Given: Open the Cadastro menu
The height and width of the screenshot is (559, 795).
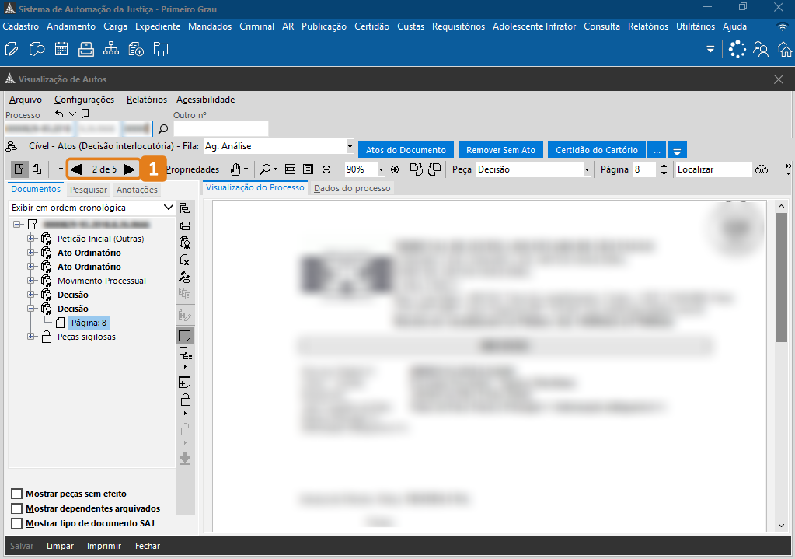Looking at the screenshot, I should (21, 26).
